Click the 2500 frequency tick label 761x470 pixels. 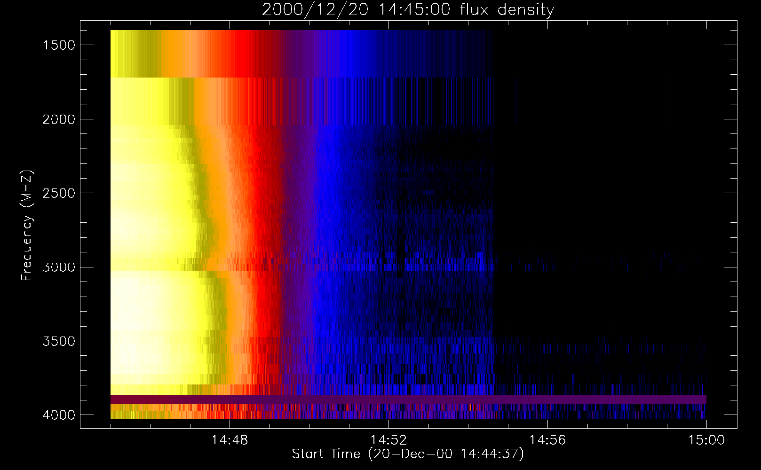tap(59, 193)
